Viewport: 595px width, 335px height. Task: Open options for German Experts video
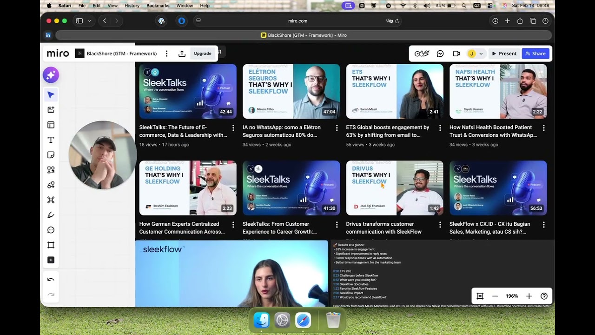coord(233,224)
